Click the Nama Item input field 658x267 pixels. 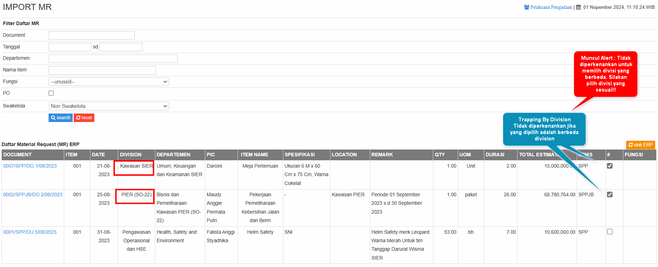(x=102, y=70)
